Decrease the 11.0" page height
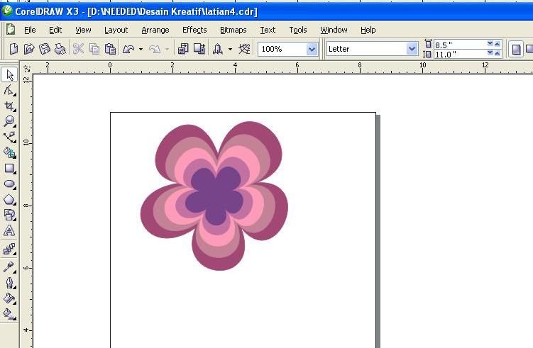The width and height of the screenshot is (533, 348). pos(490,53)
